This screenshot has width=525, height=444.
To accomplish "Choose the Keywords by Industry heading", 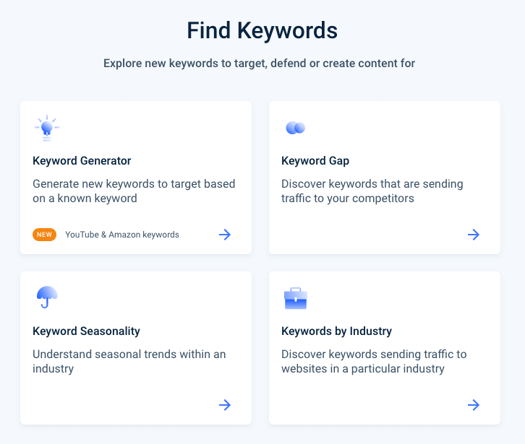I will tap(336, 331).
